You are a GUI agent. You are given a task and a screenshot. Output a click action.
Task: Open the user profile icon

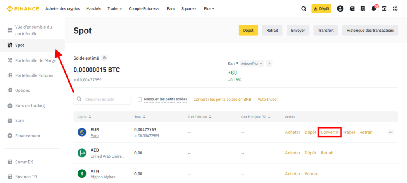340,9
